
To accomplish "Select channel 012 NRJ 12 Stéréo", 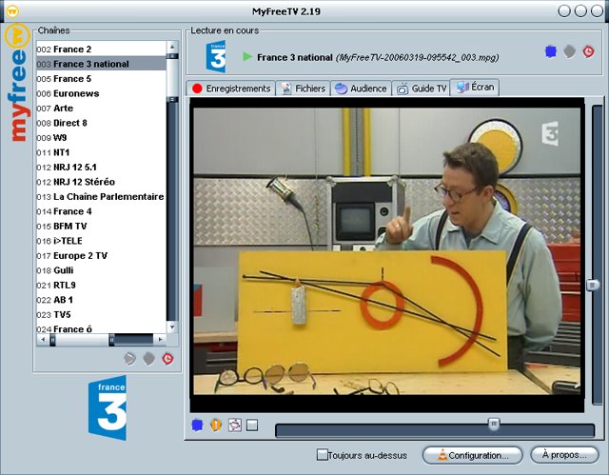I will pos(101,182).
